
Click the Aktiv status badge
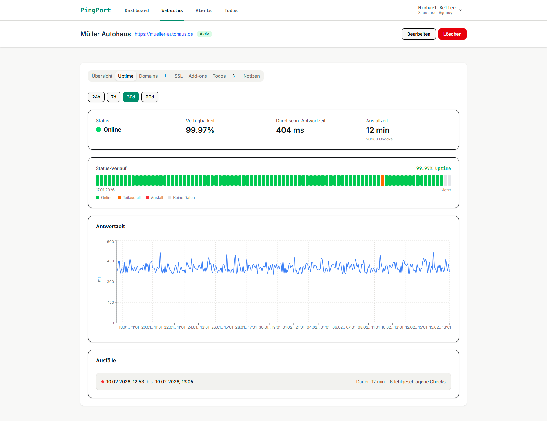coord(204,34)
